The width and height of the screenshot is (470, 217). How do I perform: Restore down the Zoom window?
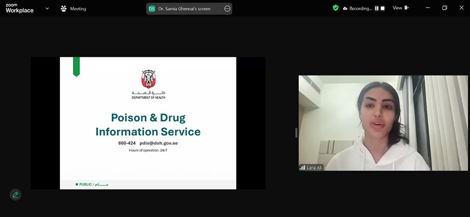point(445,8)
